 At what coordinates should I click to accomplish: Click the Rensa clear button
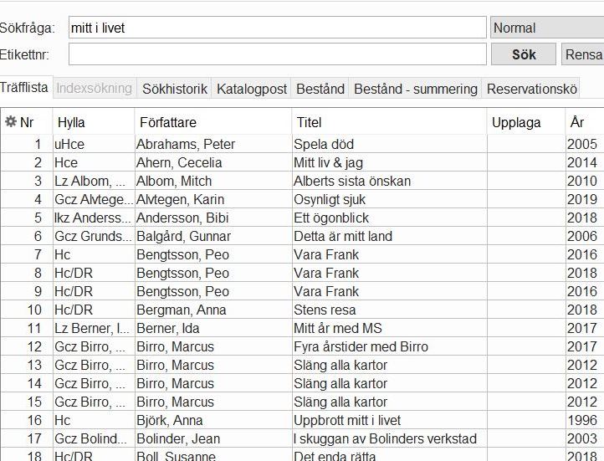pyautogui.click(x=583, y=54)
